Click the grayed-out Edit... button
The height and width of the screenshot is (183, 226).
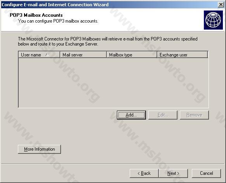click(163, 115)
